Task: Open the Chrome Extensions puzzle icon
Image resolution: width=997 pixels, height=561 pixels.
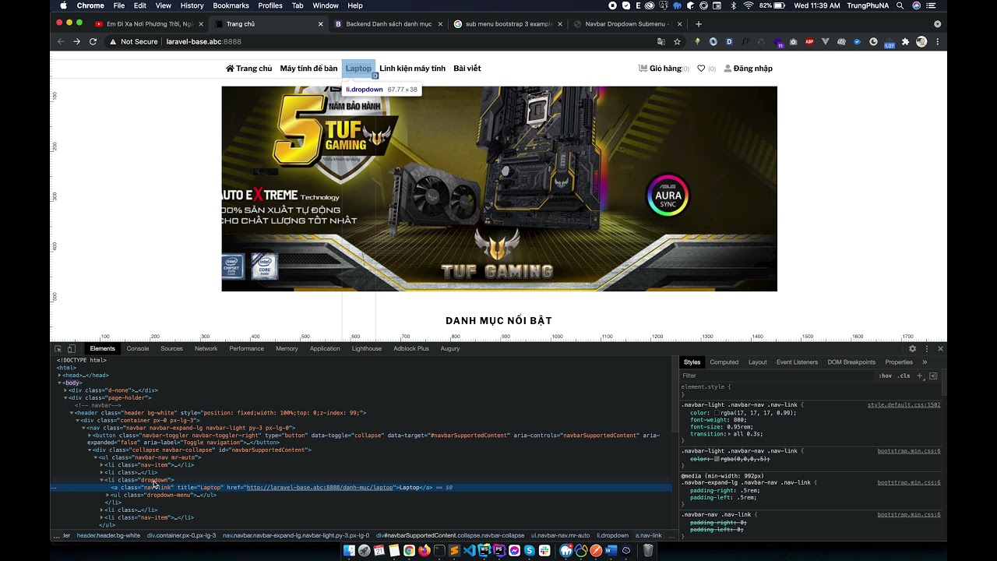Action: (x=905, y=41)
